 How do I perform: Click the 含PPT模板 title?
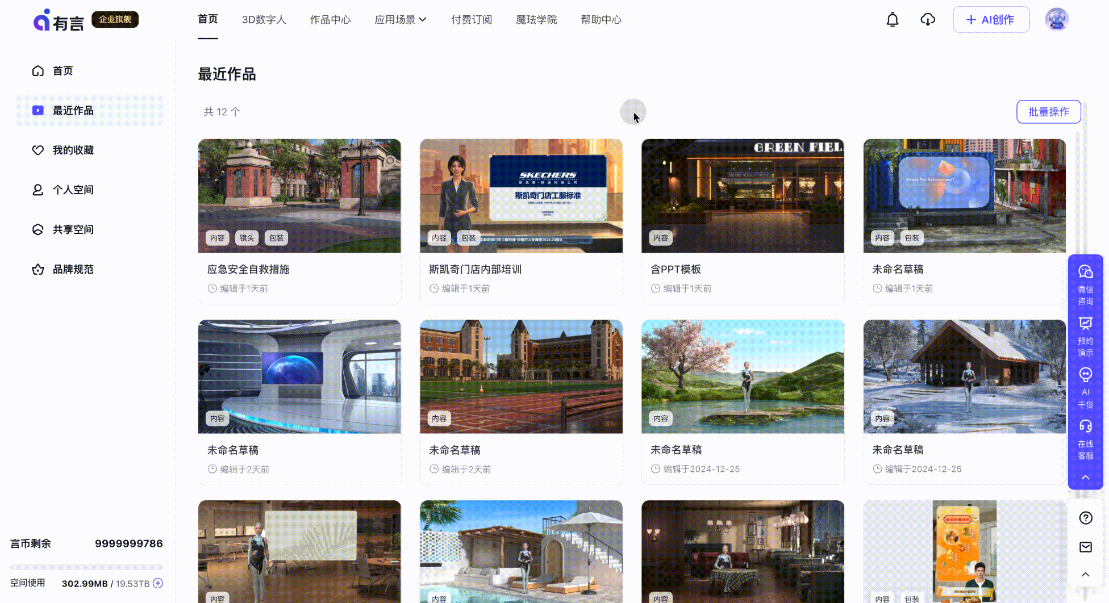tap(676, 270)
